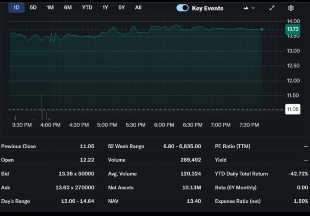Click the YTD Daily Total Return label
The height and width of the screenshot is (216, 310).
[x=241, y=173]
